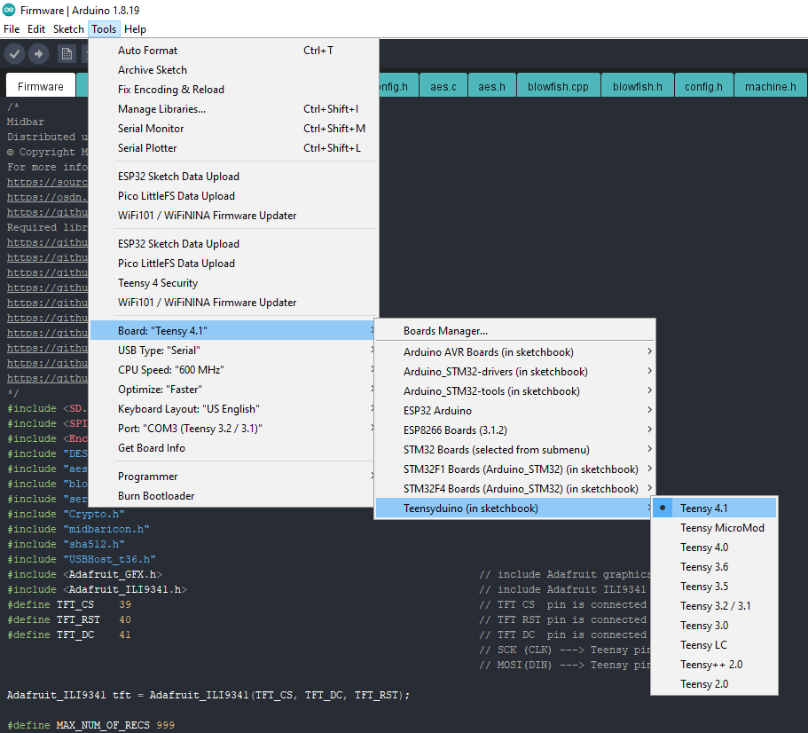Choose Archive Sketch

233,70
